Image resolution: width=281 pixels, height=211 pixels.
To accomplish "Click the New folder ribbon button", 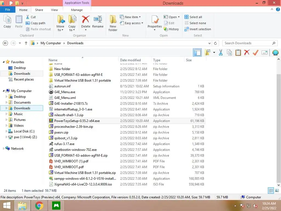I will click(x=113, y=23).
